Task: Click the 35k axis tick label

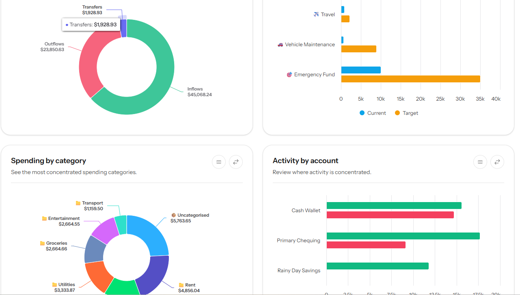Action: click(x=480, y=99)
